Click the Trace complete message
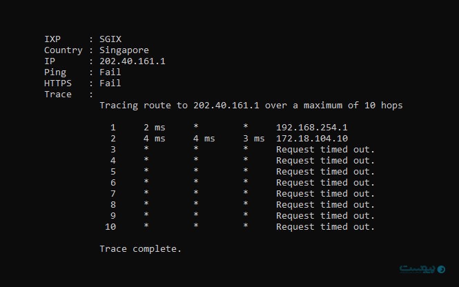Screen dimensions: 459x287 tap(141, 249)
